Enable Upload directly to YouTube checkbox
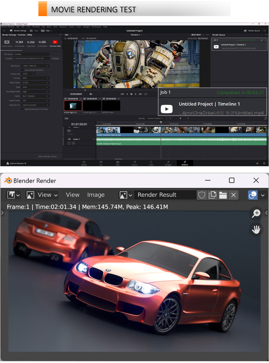 [x=23, y=109]
